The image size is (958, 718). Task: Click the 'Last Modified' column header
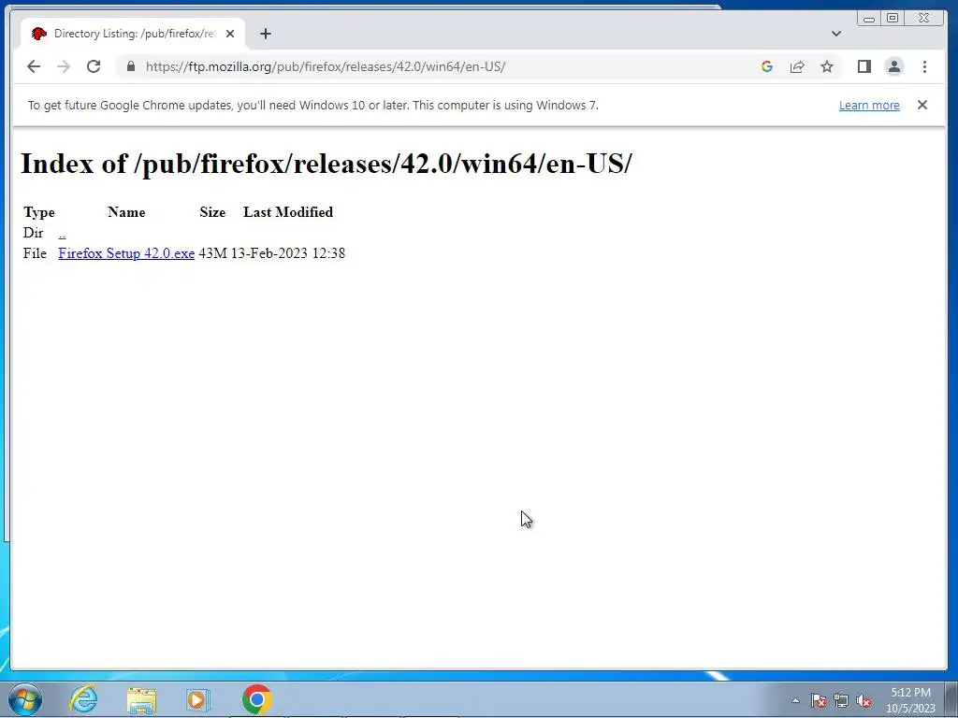288,212
